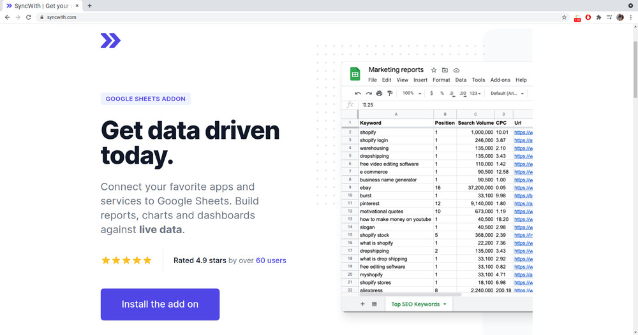The width and height of the screenshot is (638, 335).
Task: Click the increase decimal places icon
Action: coord(463,94)
